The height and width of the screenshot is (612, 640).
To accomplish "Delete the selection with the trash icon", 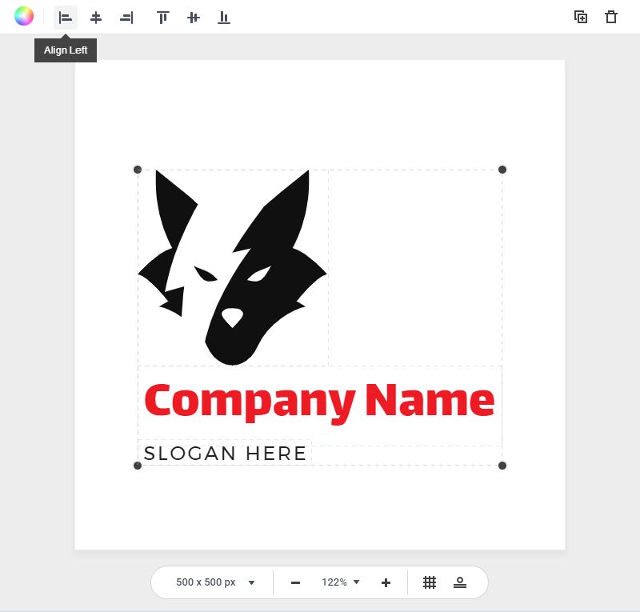I will click(x=610, y=16).
